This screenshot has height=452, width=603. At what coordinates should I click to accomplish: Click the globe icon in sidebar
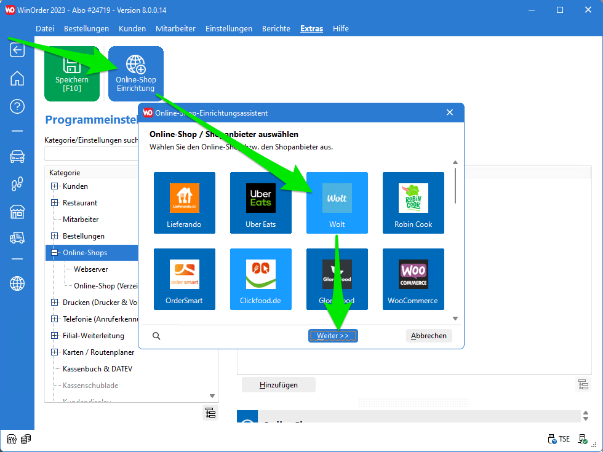point(17,283)
